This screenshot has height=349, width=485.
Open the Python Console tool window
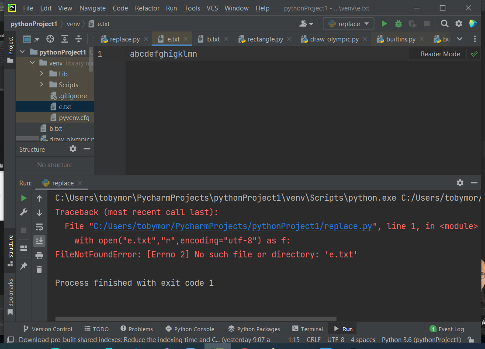point(190,329)
